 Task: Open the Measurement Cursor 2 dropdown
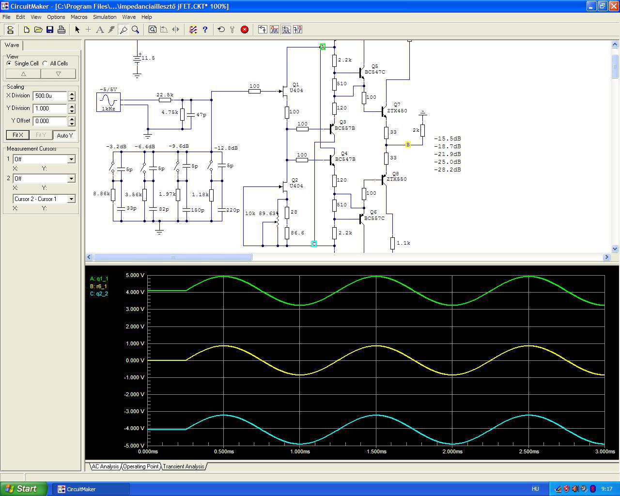tap(71, 179)
